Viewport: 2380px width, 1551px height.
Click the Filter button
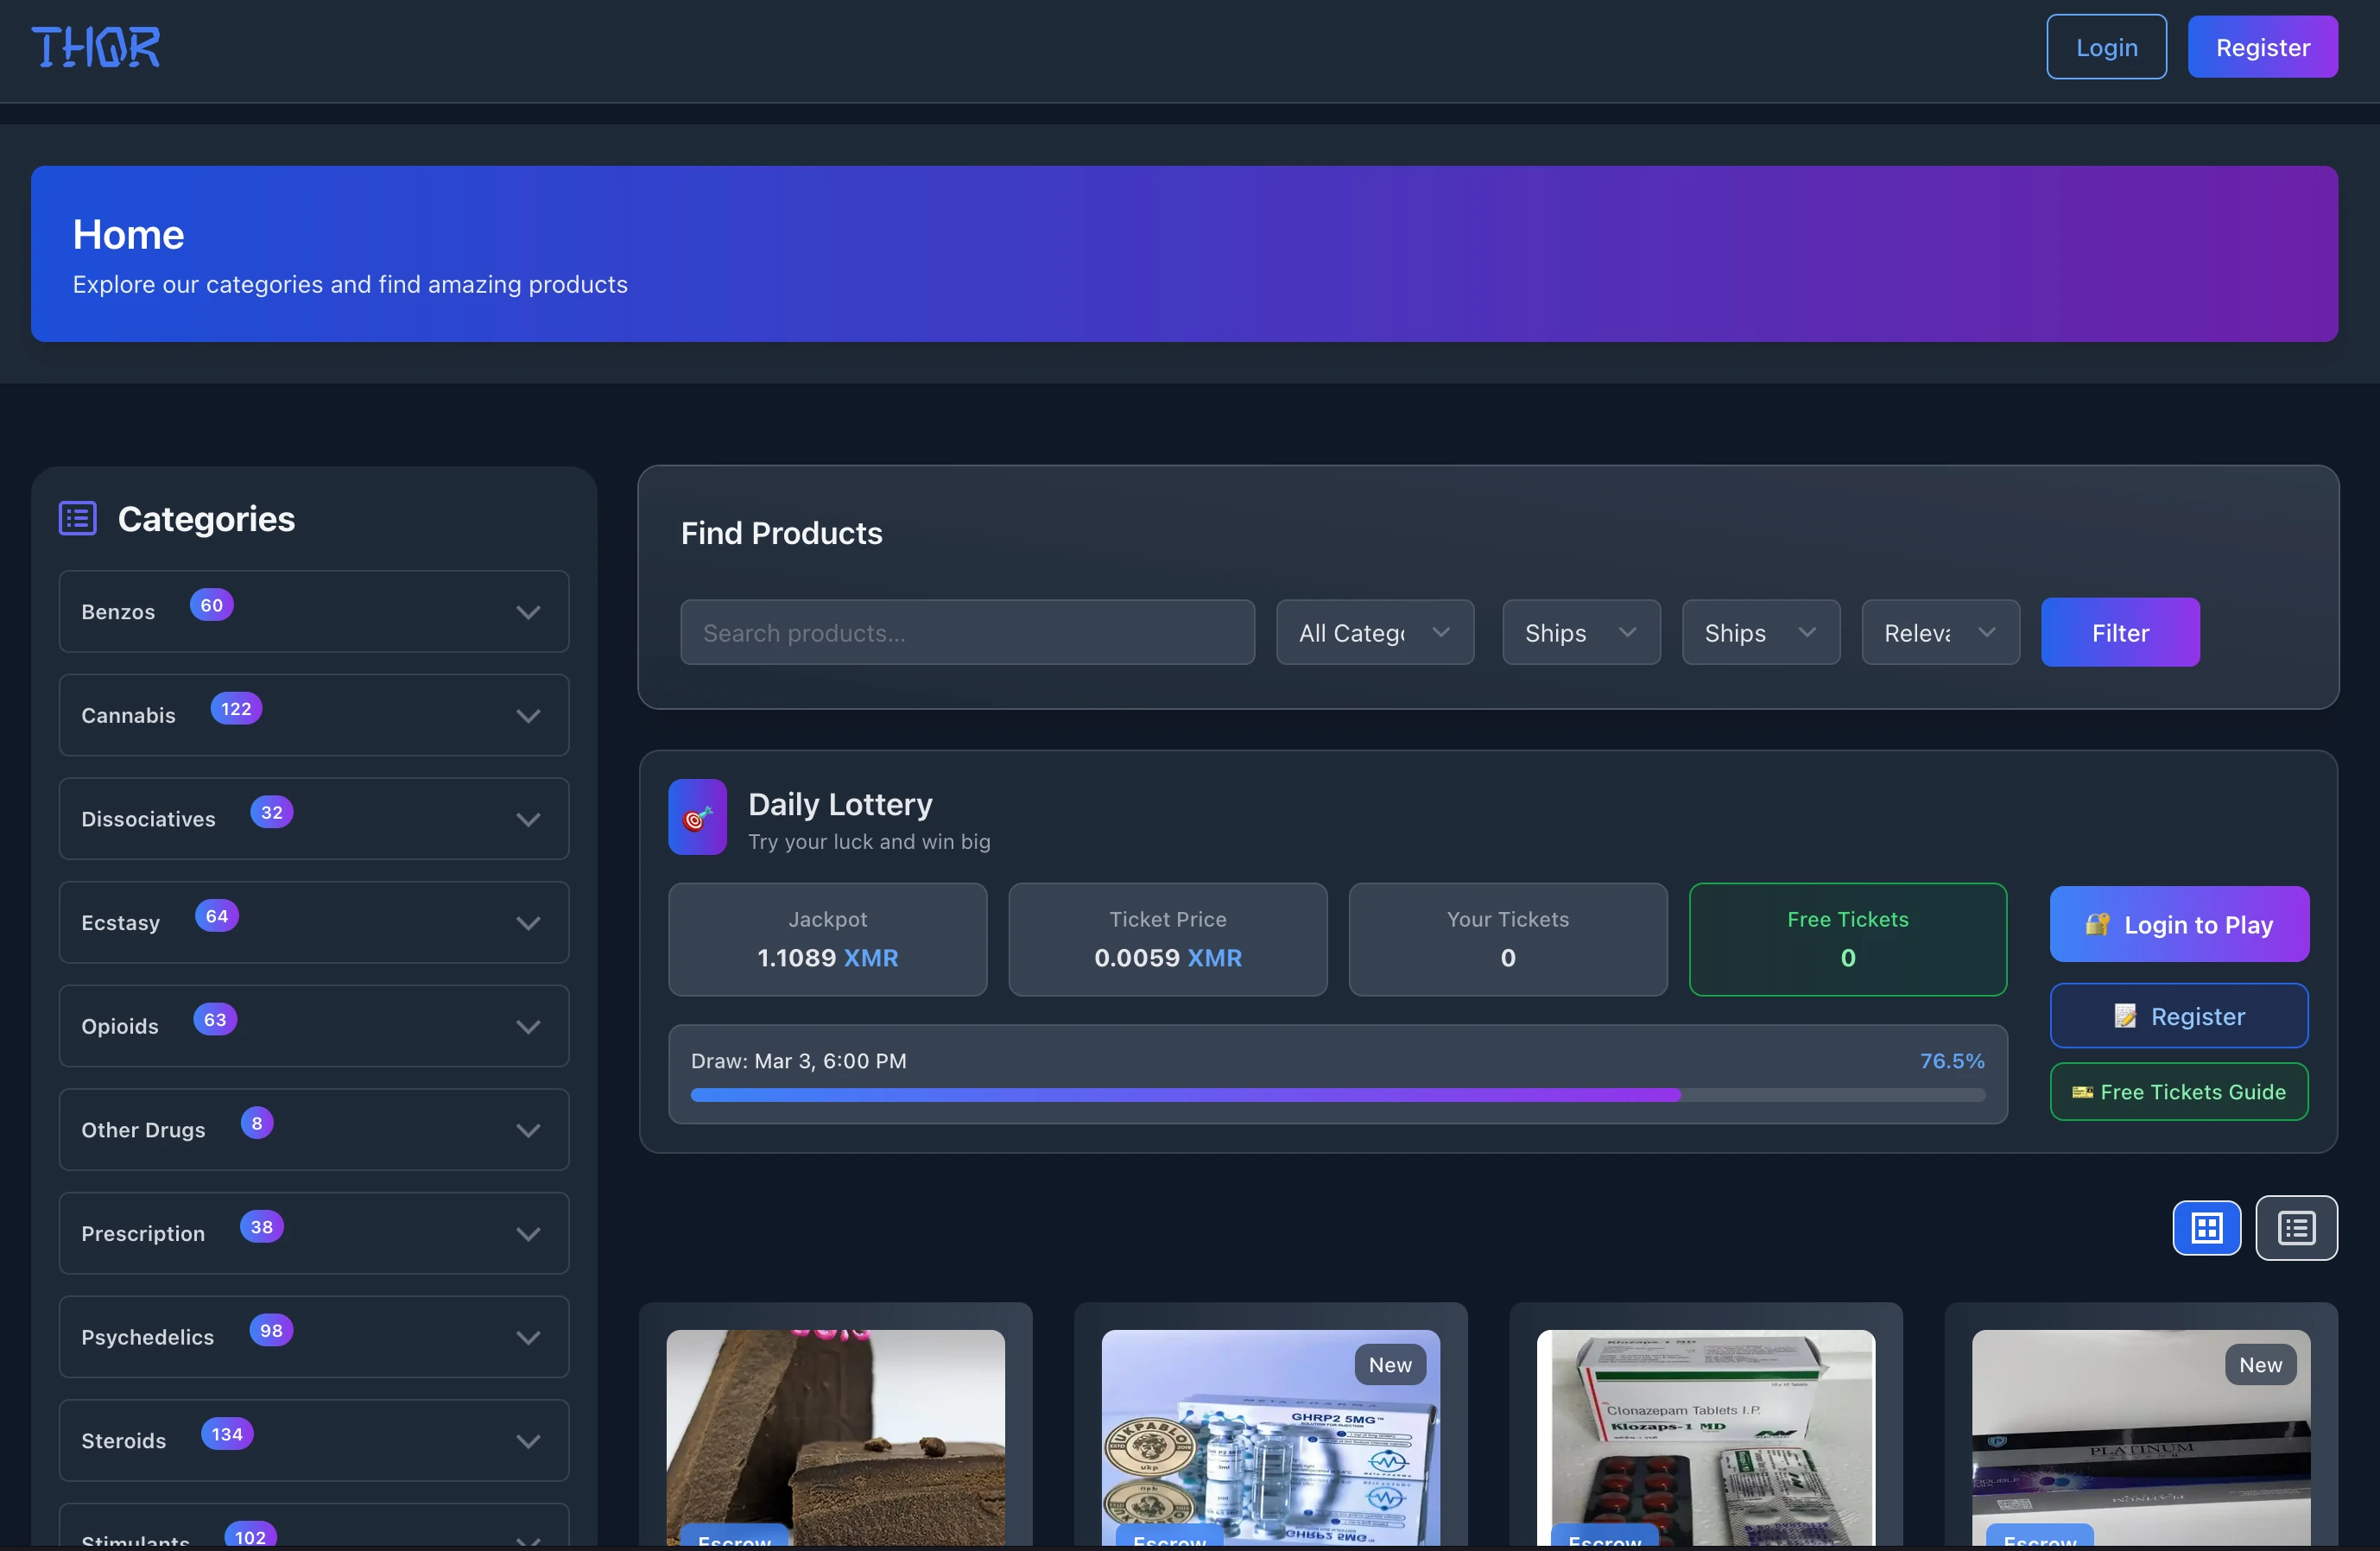2120,632
